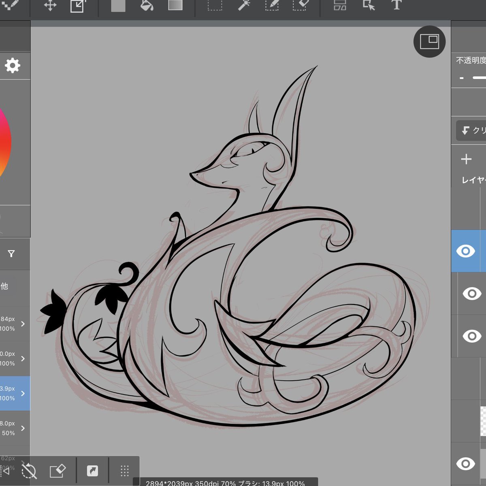Image resolution: width=486 pixels, height=486 pixels.
Task: Toggle visibility of the selected blue layer
Action: pos(465,251)
